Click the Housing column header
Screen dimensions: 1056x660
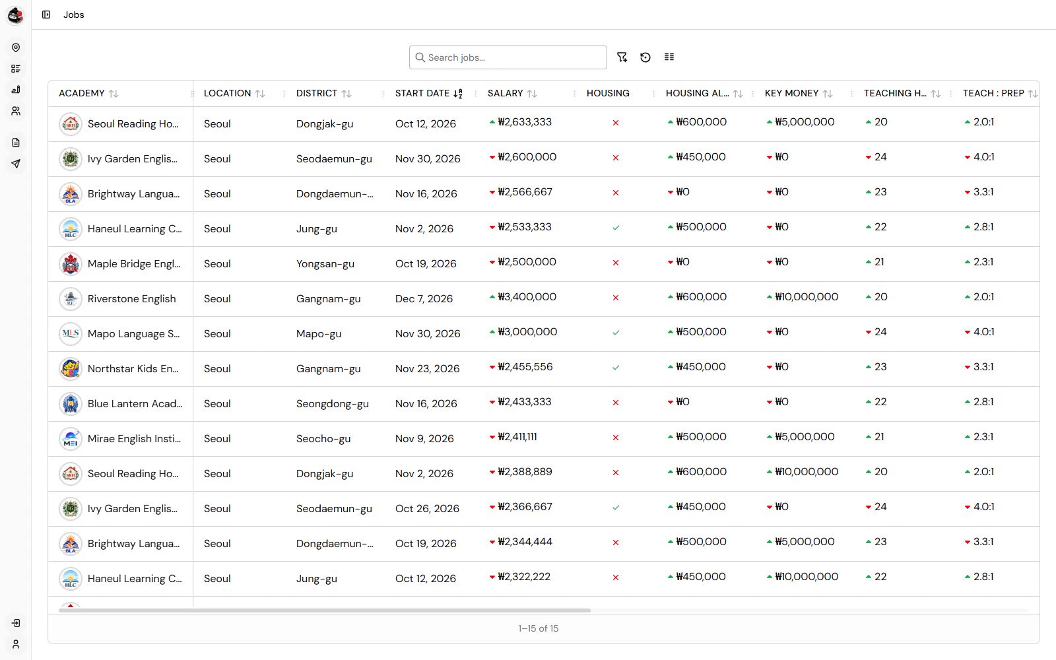[x=608, y=94]
